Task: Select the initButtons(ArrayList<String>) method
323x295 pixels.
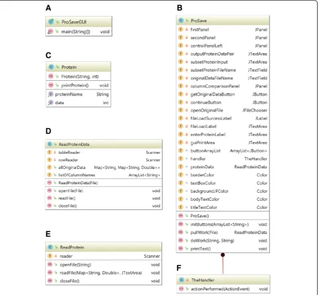Action: tap(219, 224)
